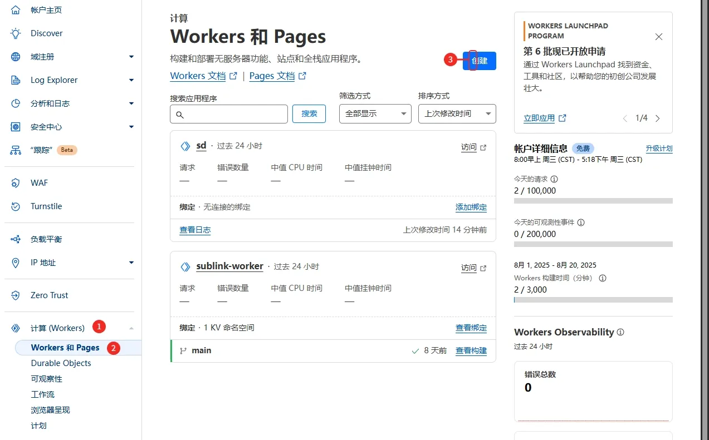709x440 pixels.
Task: Click 添加绑定 link
Action: tap(471, 207)
